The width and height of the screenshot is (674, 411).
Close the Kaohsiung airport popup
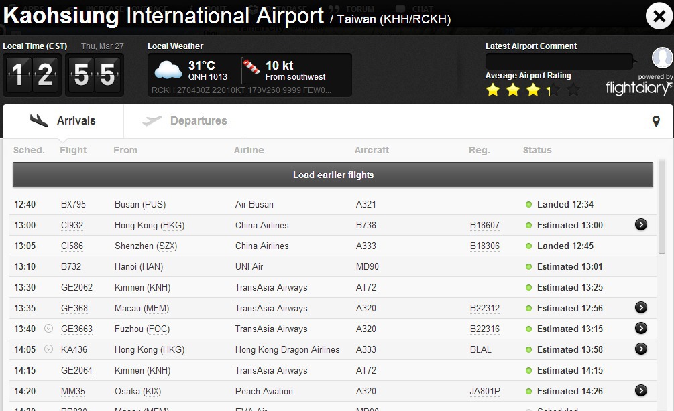coord(659,16)
